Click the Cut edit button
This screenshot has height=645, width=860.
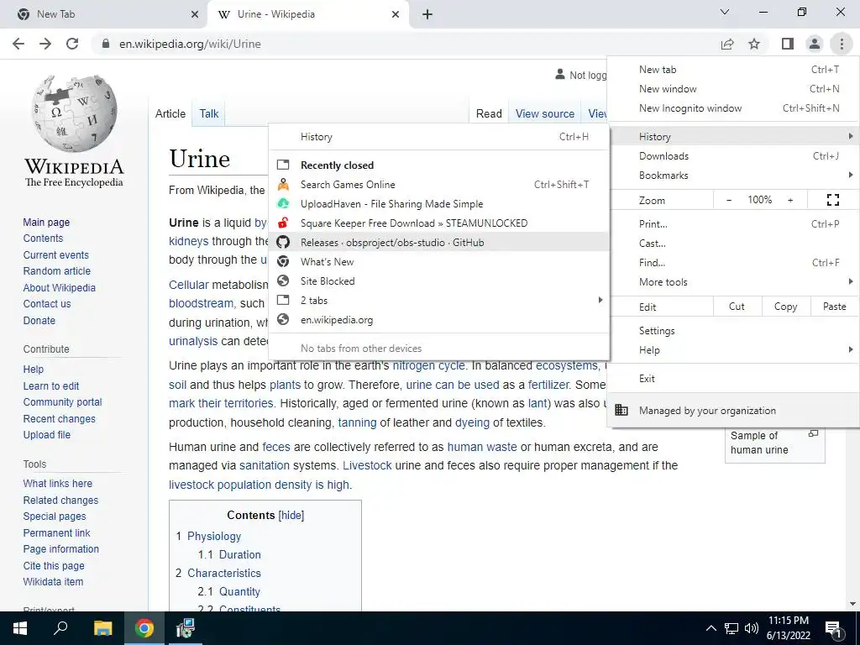pyautogui.click(x=737, y=307)
